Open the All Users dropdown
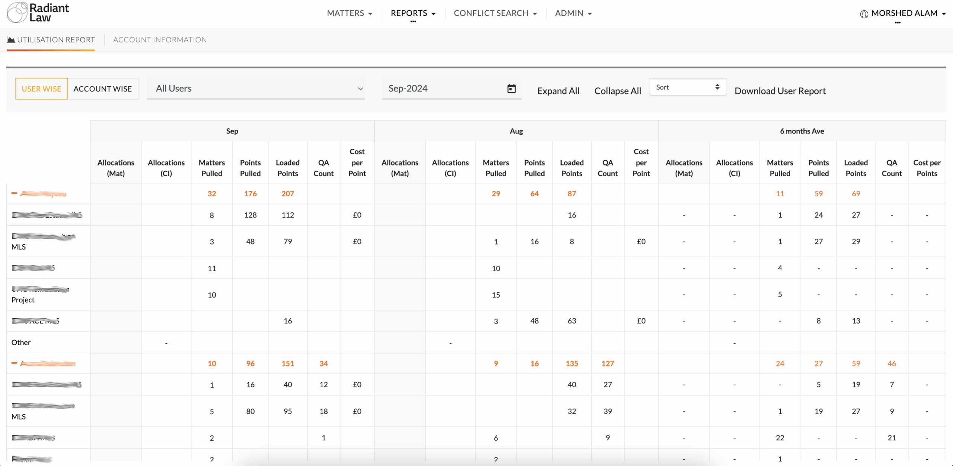This screenshot has height=466, width=953. 256,89
